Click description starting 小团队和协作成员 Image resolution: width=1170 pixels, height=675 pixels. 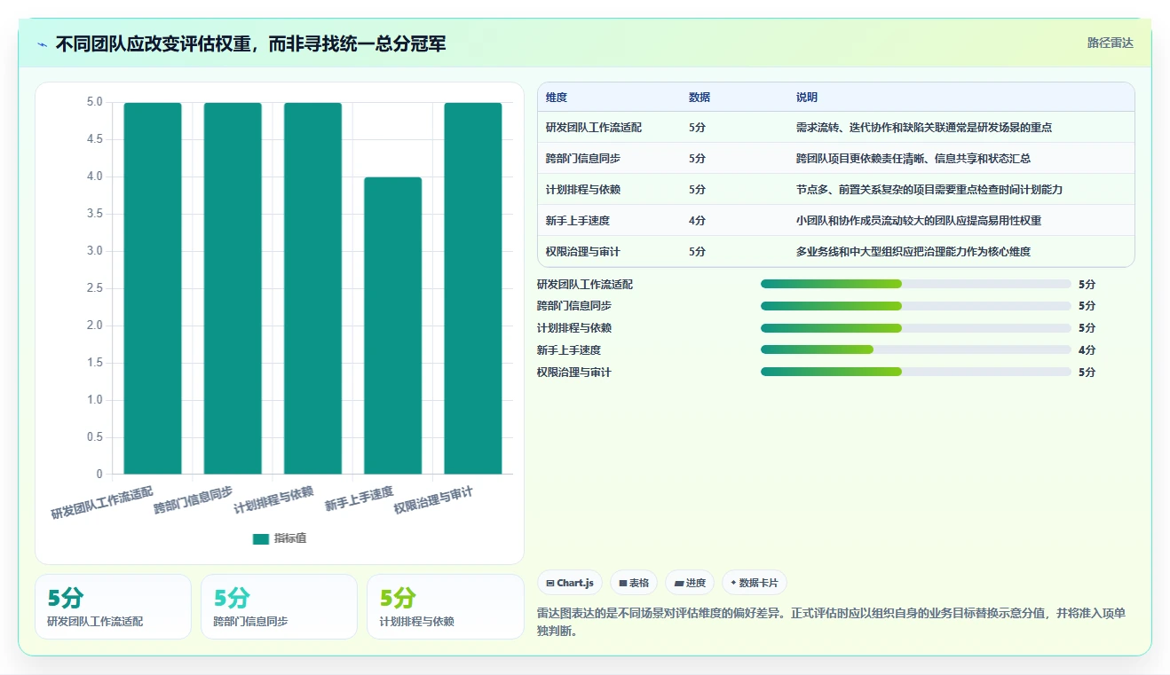[919, 221]
